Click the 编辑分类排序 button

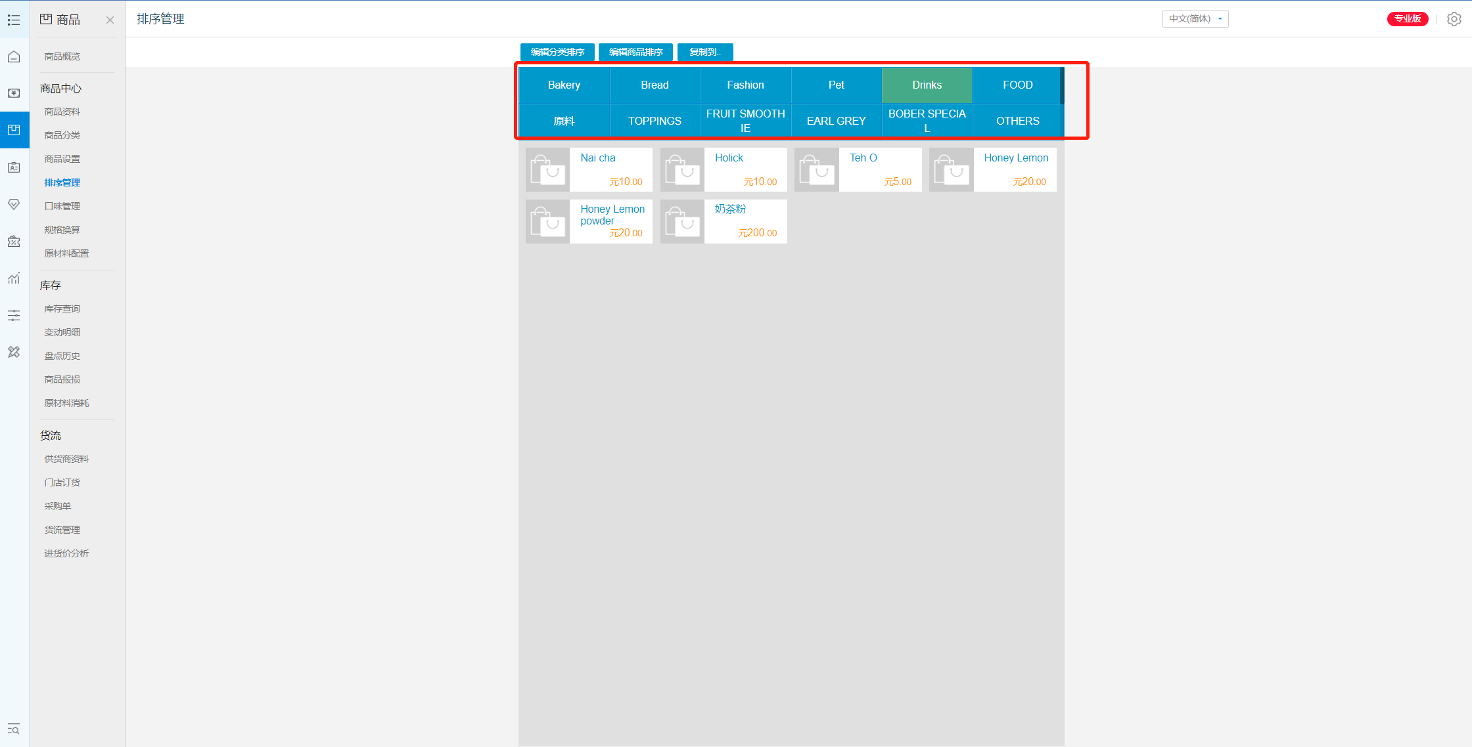pyautogui.click(x=557, y=52)
